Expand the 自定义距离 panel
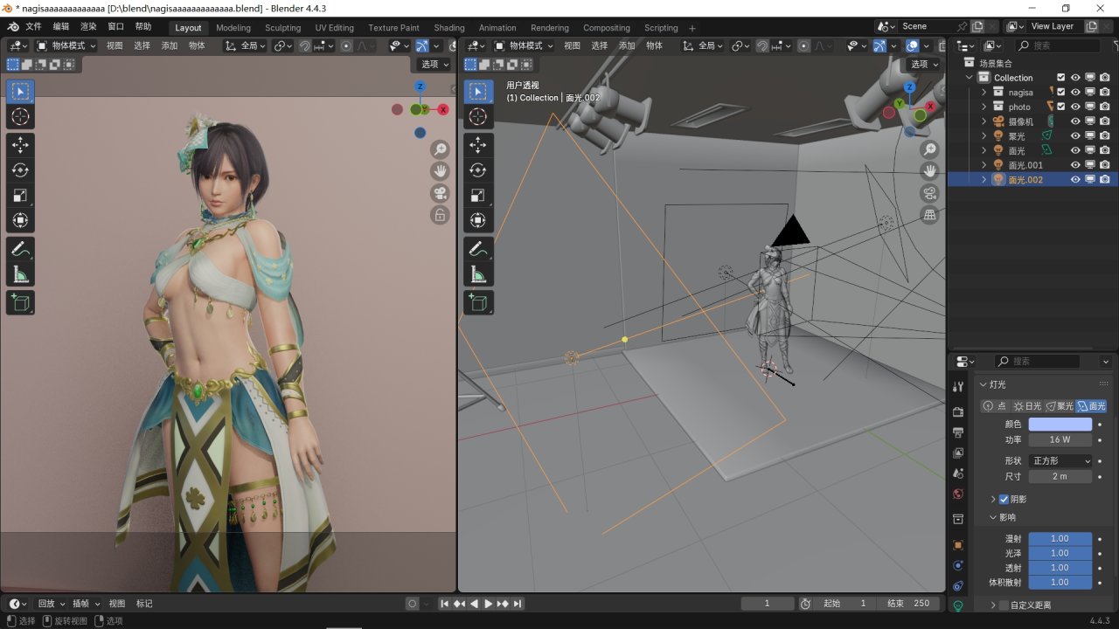1119x629 pixels. (x=993, y=605)
